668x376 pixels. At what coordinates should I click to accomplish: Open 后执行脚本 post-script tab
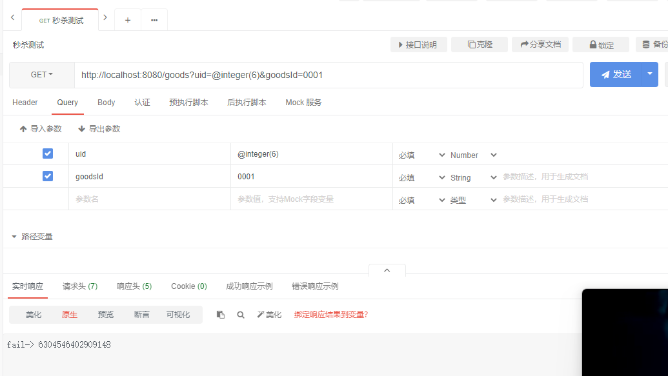(247, 102)
